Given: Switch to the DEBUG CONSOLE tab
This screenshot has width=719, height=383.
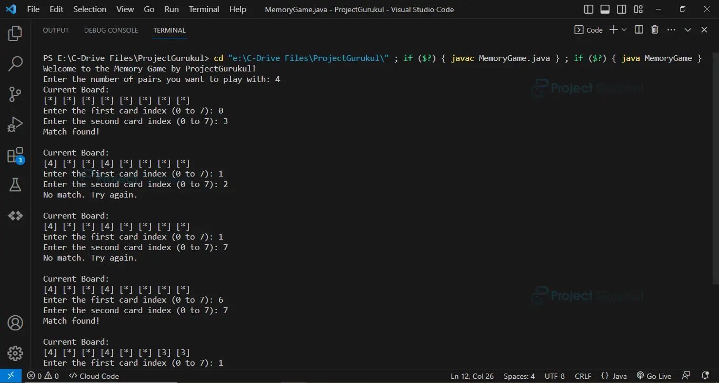Looking at the screenshot, I should tap(111, 30).
